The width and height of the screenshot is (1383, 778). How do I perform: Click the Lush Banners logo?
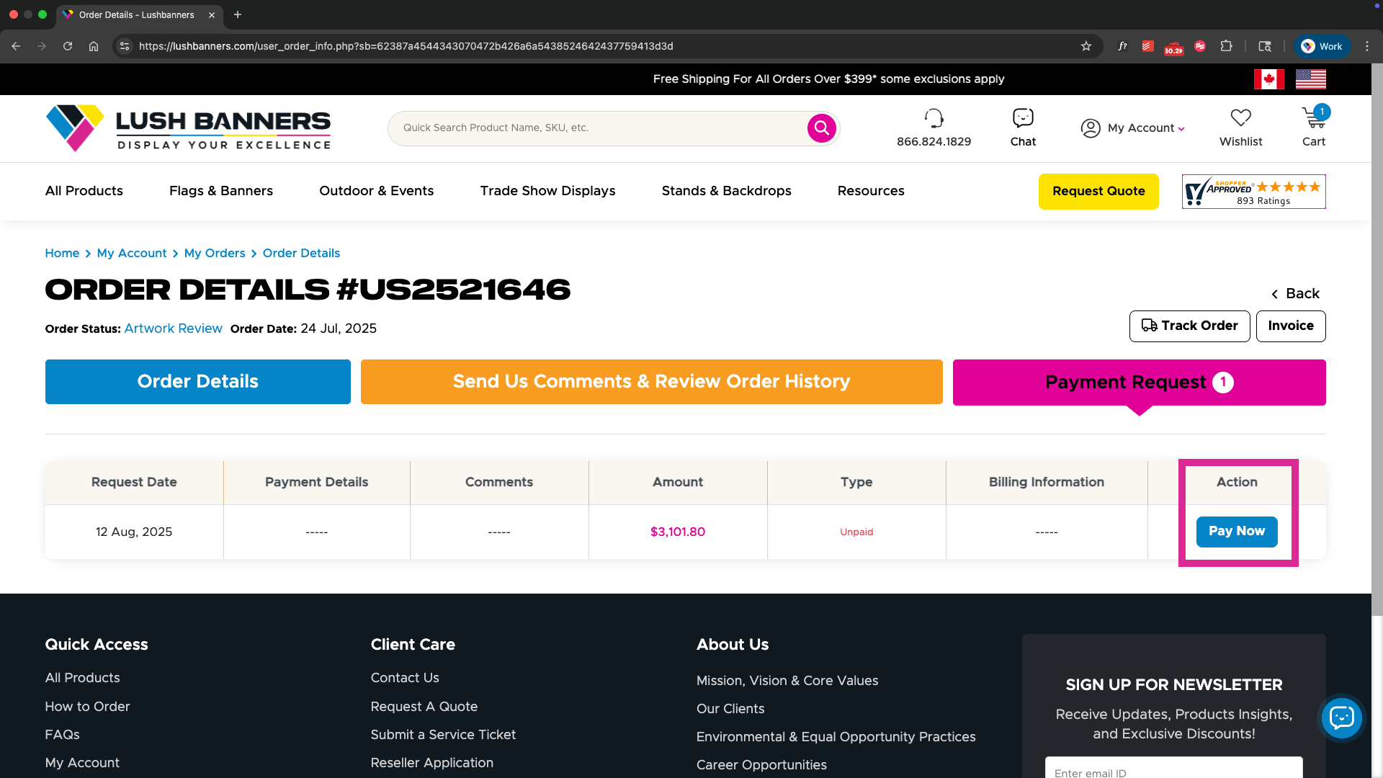point(188,128)
